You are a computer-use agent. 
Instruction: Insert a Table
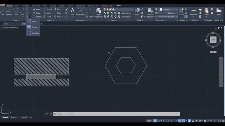pos(89,17)
